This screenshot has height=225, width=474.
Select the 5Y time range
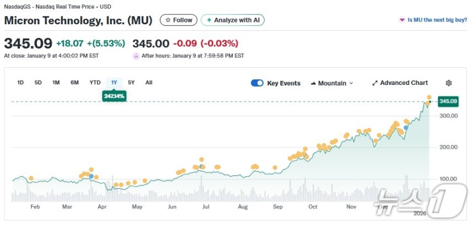pyautogui.click(x=131, y=83)
